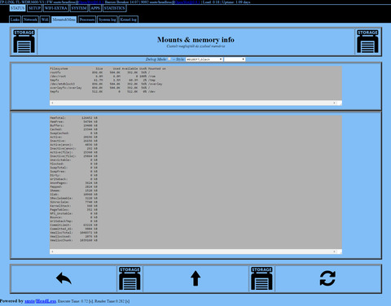
Task: Click the up arrow icon in footer
Action: click(x=195, y=278)
